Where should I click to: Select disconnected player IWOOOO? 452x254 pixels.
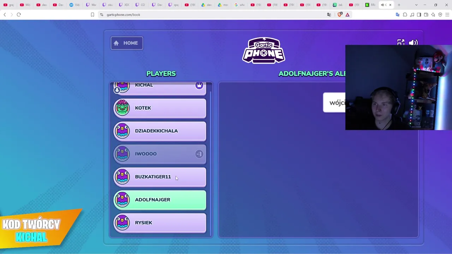click(x=160, y=154)
